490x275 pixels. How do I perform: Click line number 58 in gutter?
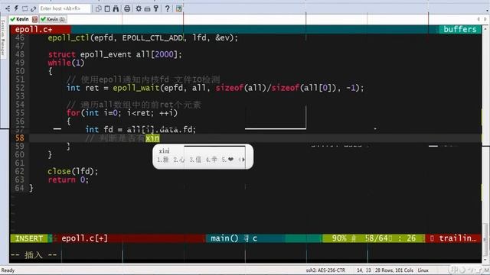(19, 137)
